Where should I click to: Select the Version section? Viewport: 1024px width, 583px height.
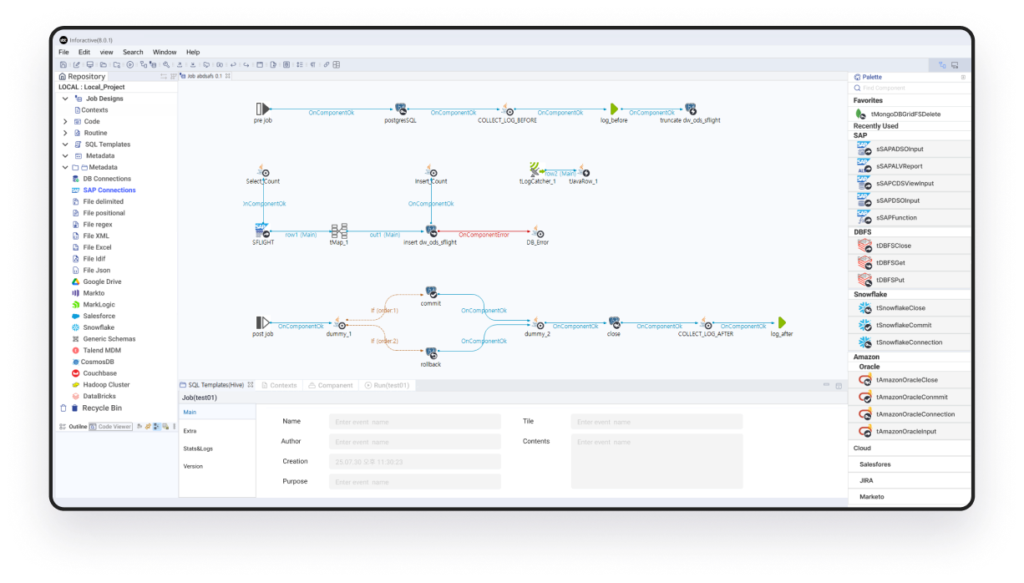pos(193,466)
